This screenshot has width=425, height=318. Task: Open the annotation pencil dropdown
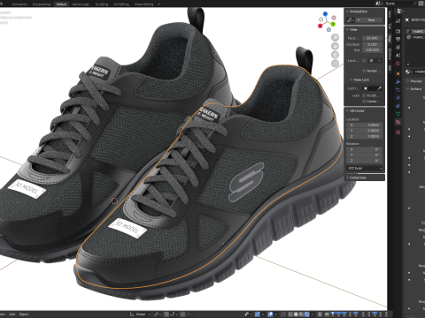tap(350, 20)
